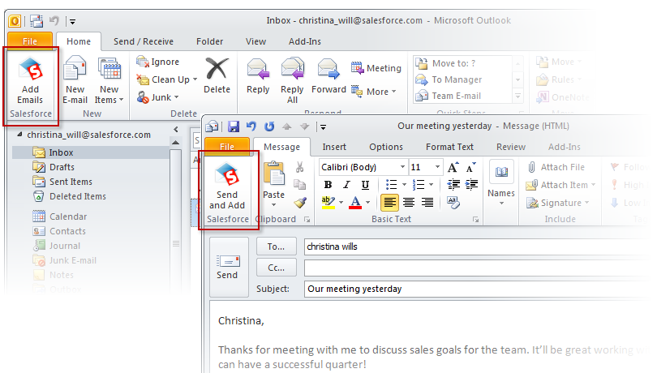657x373 pixels.
Task: Toggle Italic formatting
Action: [x=346, y=185]
